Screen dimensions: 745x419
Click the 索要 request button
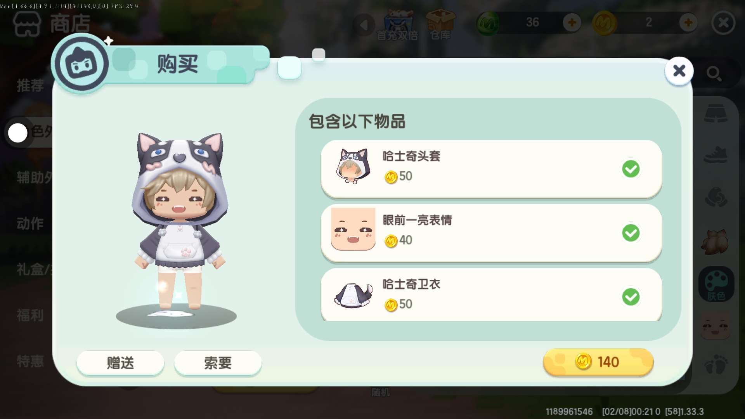pos(218,363)
